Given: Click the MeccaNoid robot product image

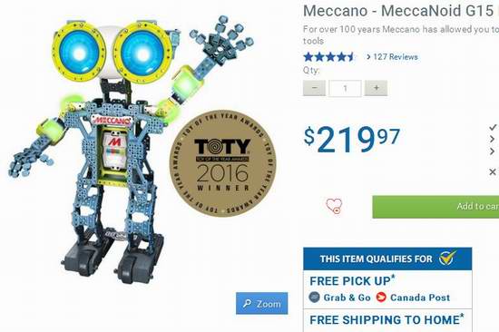Looking at the screenshot, I should (x=131, y=146).
